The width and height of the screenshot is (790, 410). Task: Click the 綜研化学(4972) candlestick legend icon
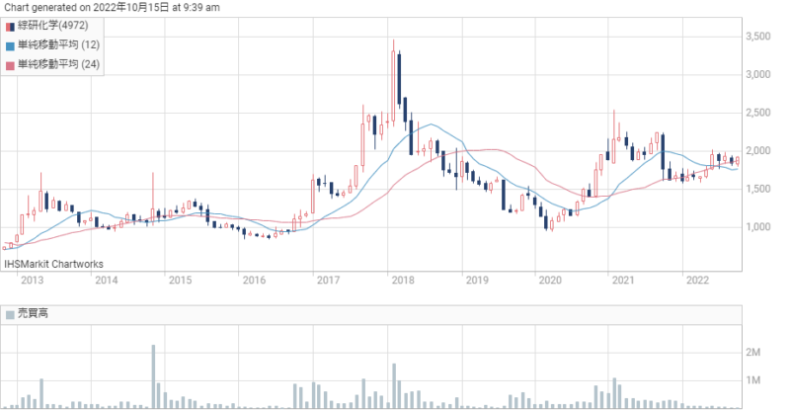coord(10,27)
